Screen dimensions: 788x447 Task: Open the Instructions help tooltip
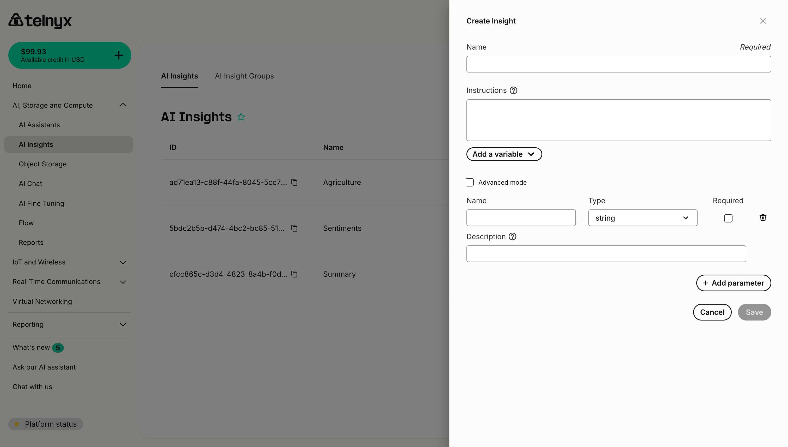pos(513,90)
